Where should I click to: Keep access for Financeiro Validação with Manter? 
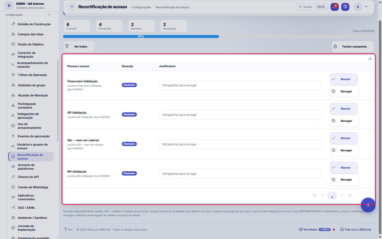344,79
